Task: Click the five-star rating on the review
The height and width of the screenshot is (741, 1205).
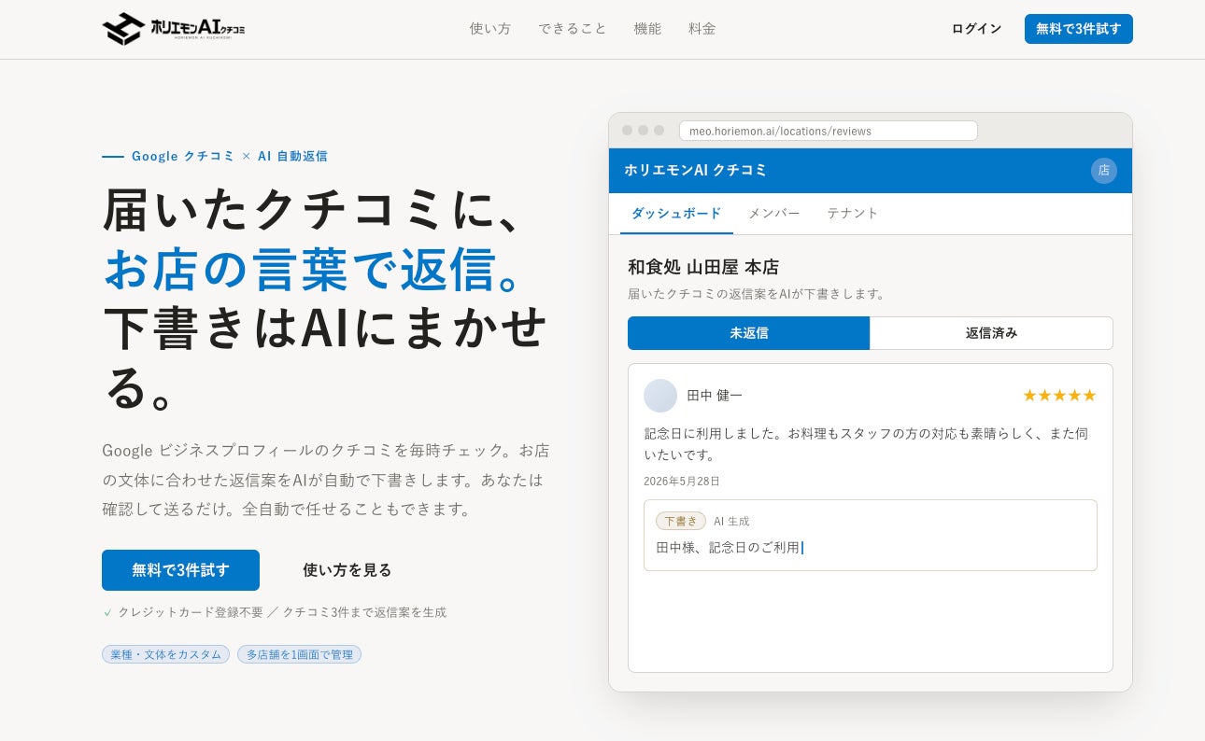Action: (1059, 396)
